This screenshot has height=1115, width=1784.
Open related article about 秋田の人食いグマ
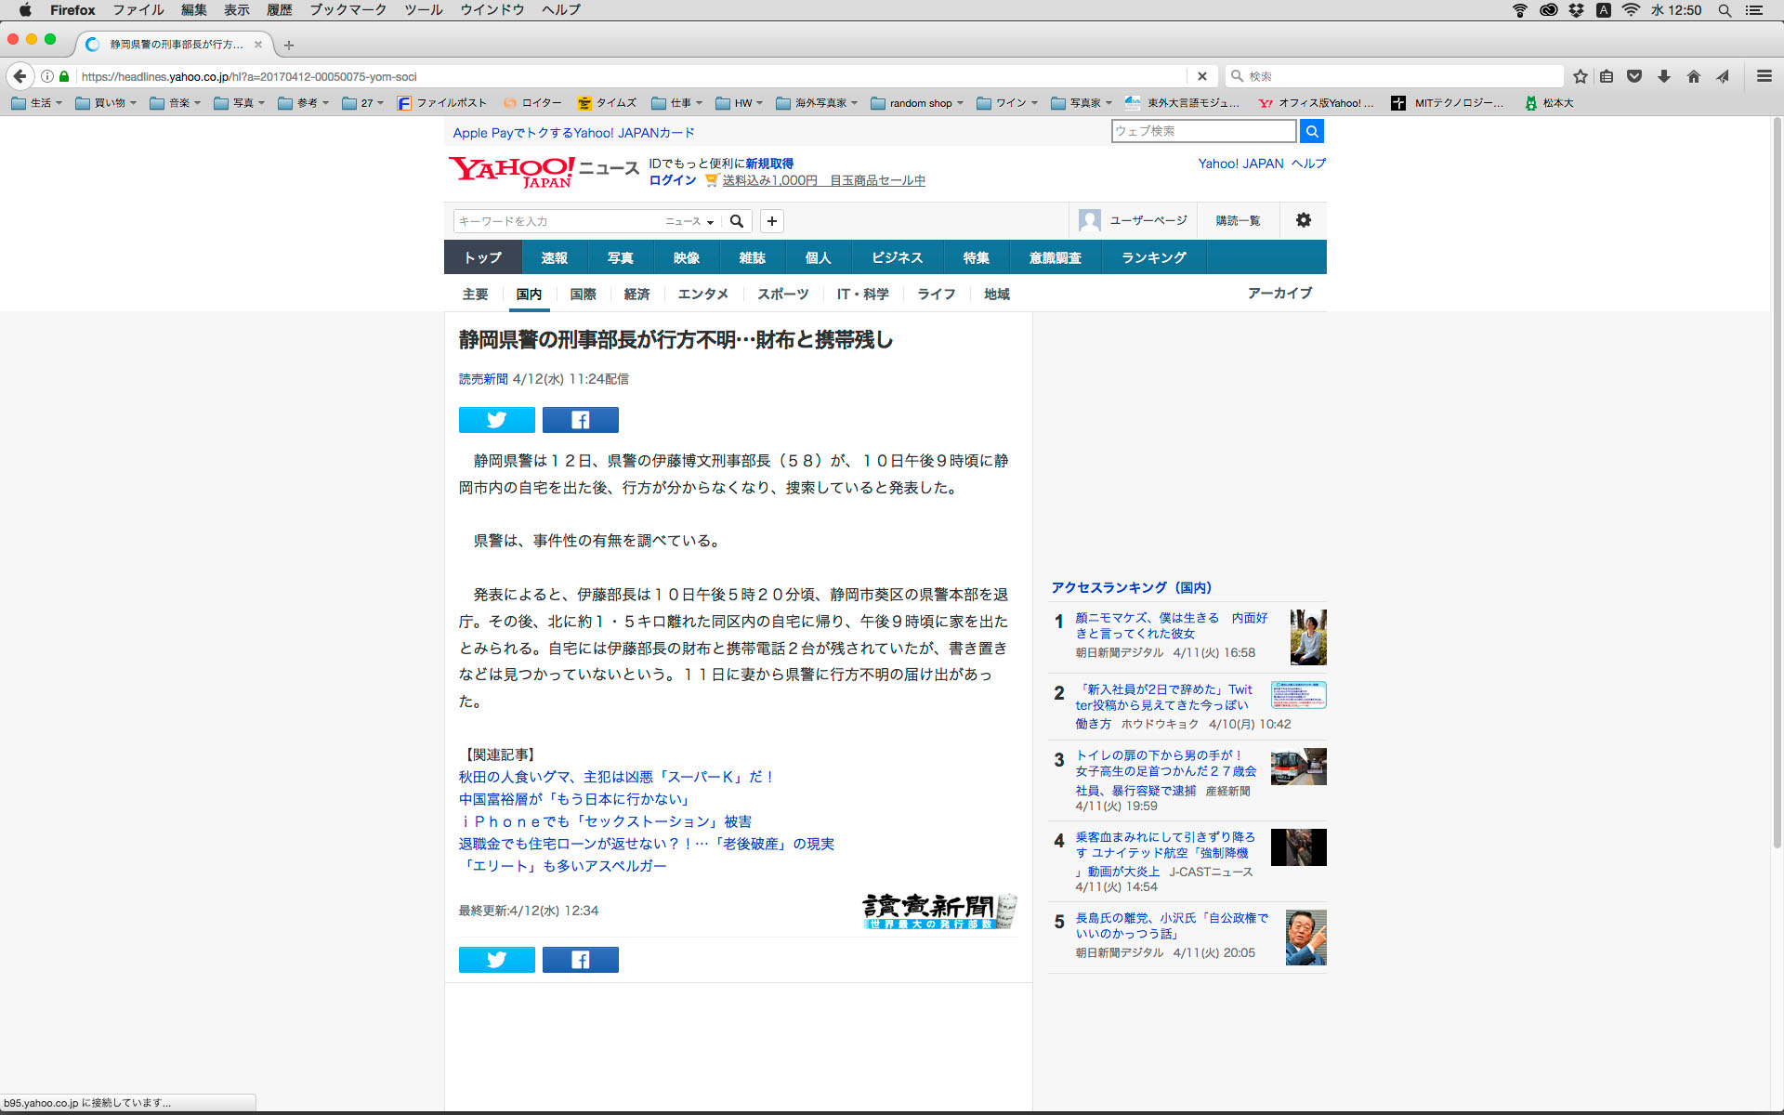(615, 777)
